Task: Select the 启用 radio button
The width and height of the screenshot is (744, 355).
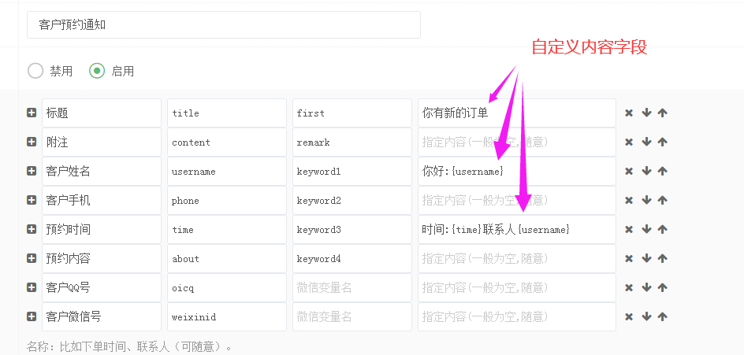Action: click(x=97, y=71)
